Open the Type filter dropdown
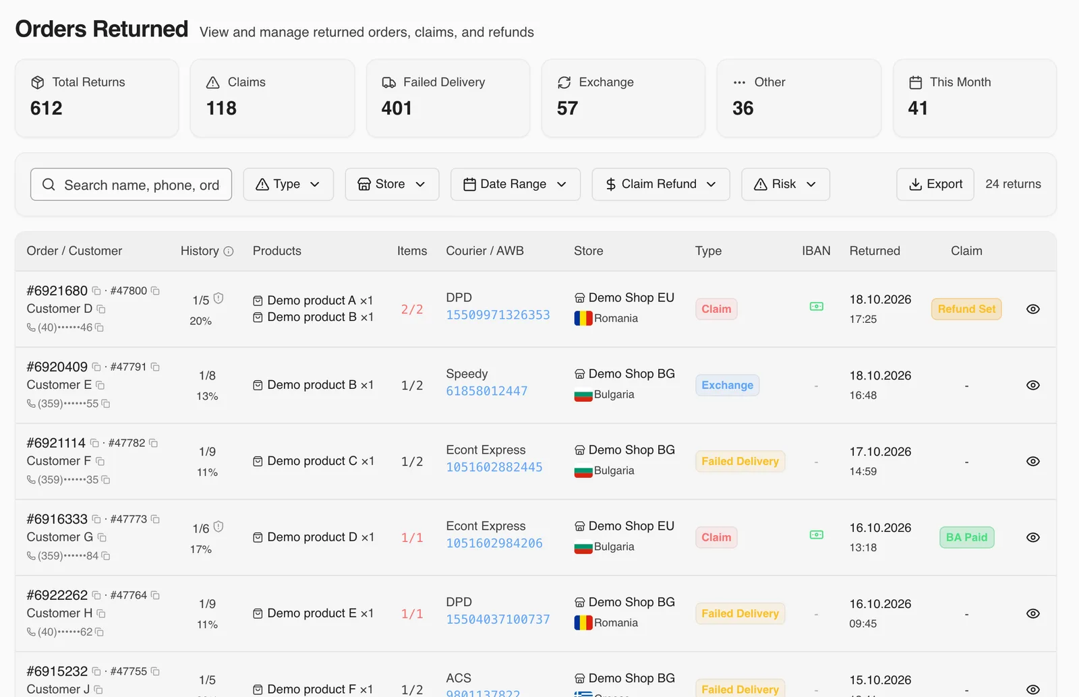1079x697 pixels. 288,185
